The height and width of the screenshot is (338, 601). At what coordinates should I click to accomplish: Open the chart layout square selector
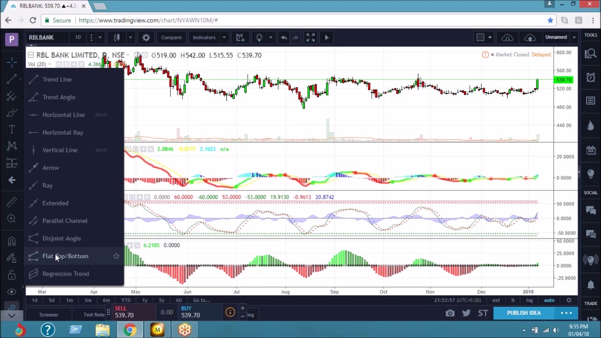pos(480,38)
